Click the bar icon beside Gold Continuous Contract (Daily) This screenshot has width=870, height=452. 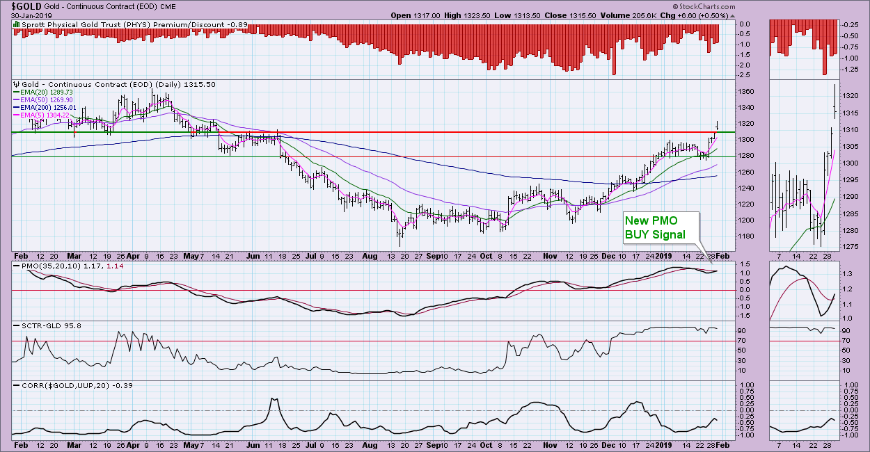point(15,84)
